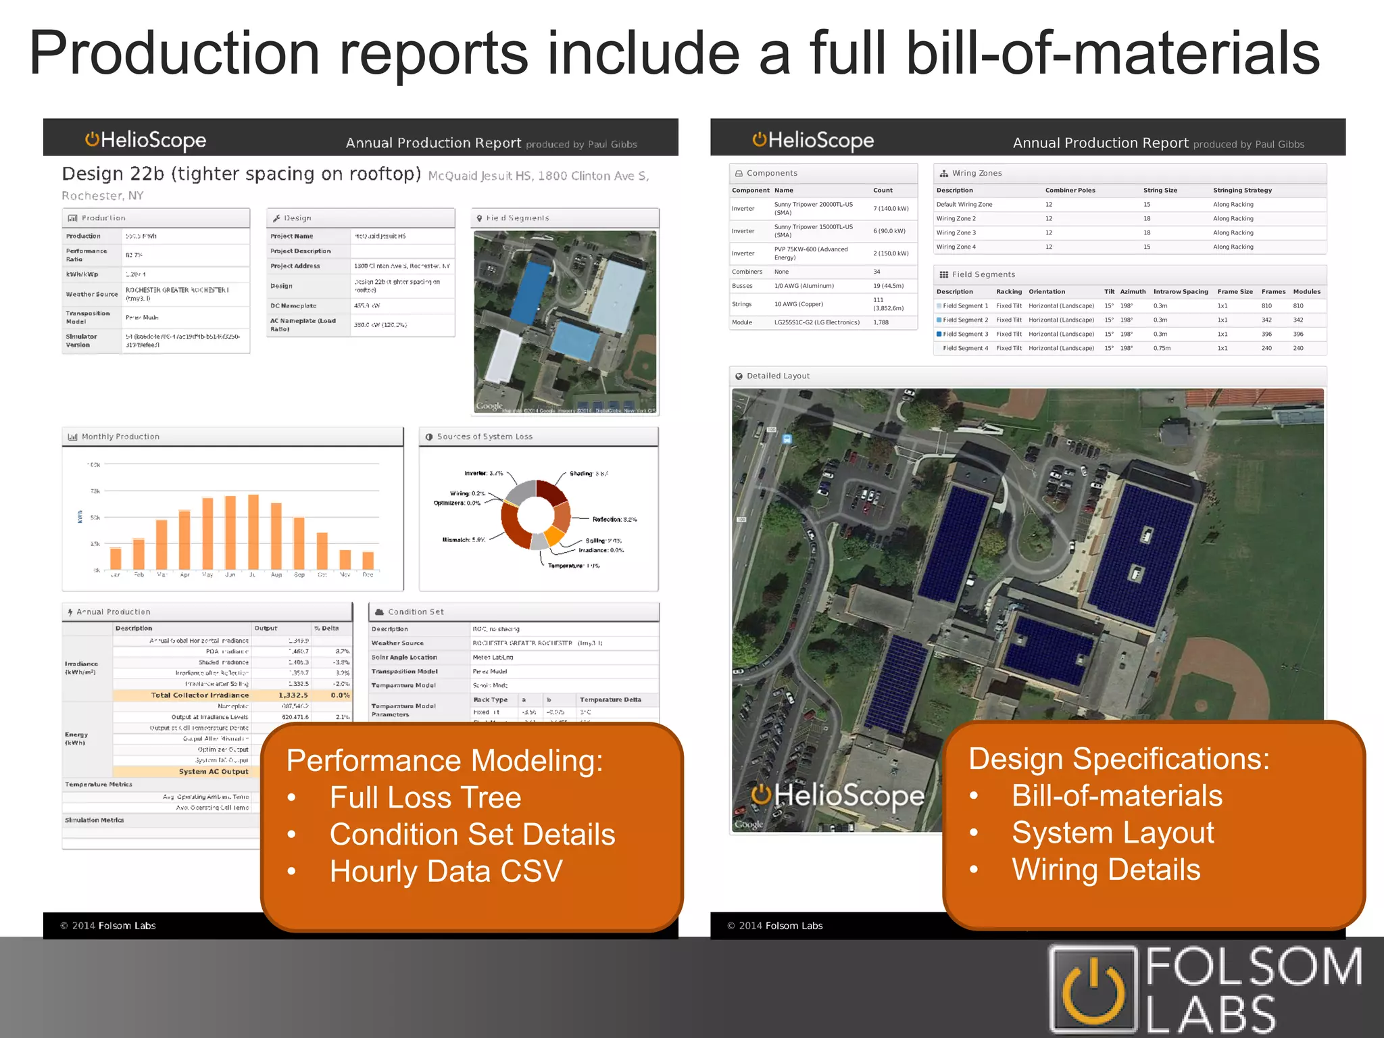Click the 'Intrarow Spacing' column header

tap(1181, 292)
